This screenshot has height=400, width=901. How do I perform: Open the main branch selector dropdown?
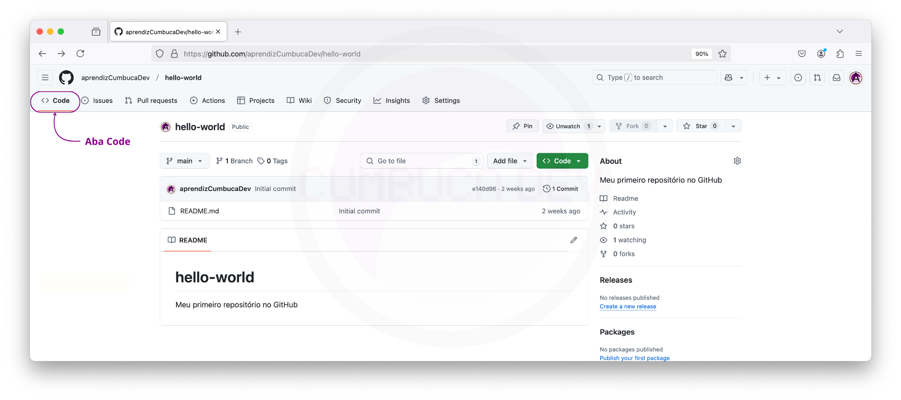(x=184, y=160)
